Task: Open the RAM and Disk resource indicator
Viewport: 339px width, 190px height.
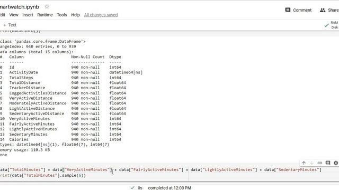Action: [x=334, y=25]
